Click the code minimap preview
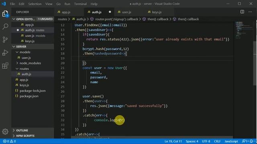The image size is (257, 144). [x=244, y=30]
